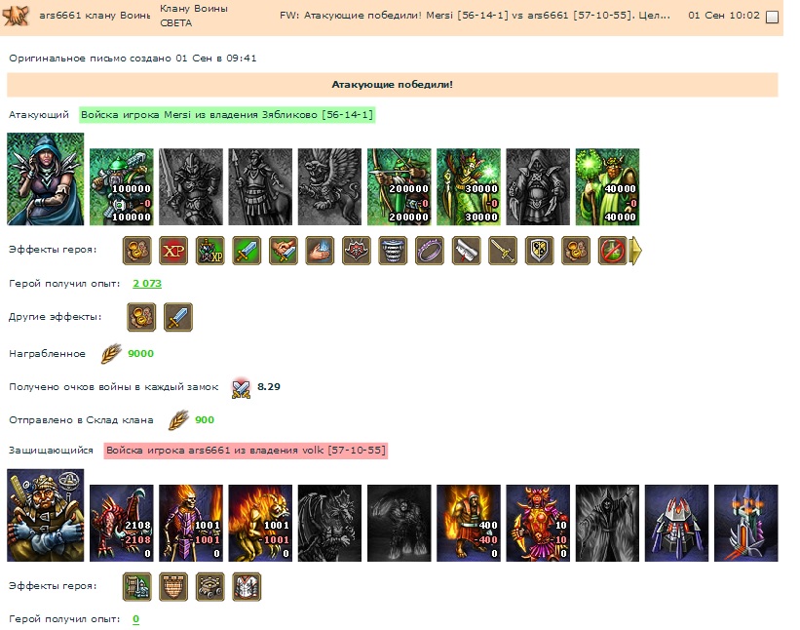The height and width of the screenshot is (630, 800).
Task: Click the clan handshake icon in message header
Action: pyautogui.click(x=16, y=16)
